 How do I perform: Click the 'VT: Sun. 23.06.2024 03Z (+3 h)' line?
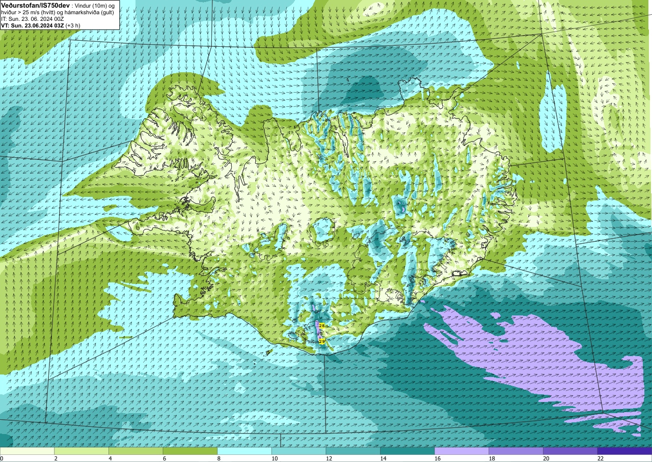[40, 25]
